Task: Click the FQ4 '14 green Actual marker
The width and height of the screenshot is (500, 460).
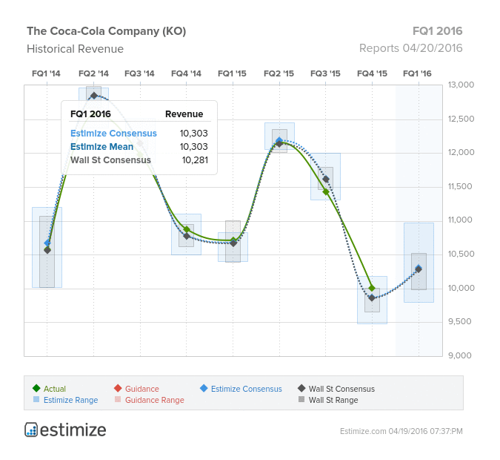Action: pos(187,230)
